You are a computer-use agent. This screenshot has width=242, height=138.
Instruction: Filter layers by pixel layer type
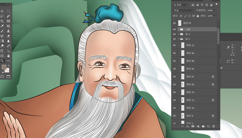(x=193, y=5)
